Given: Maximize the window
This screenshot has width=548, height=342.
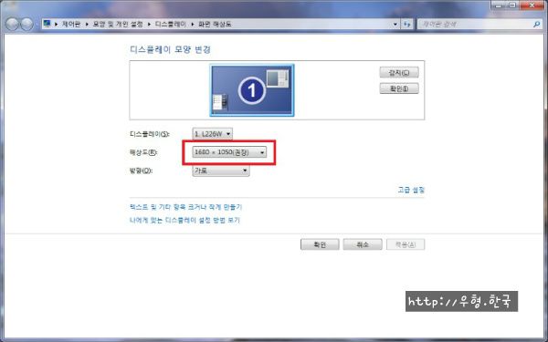Looking at the screenshot, I should pos(512,5).
